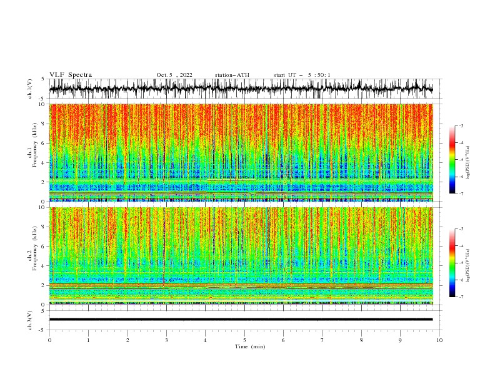Click the ch.3 flat black trace
This screenshot has height=382, width=495.
pos(241,320)
